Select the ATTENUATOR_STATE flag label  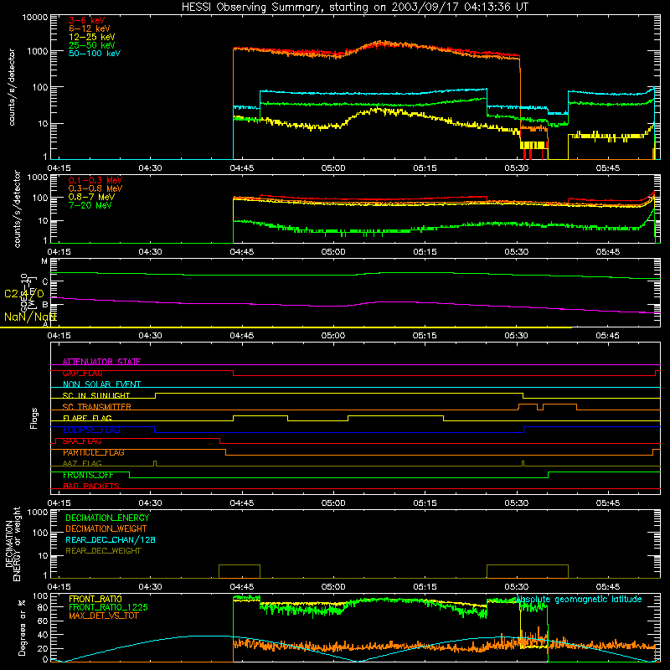click(101, 362)
